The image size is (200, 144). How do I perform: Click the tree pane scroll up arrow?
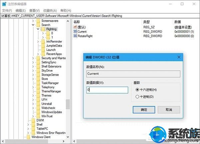[x=68, y=21]
